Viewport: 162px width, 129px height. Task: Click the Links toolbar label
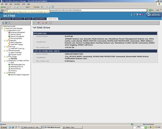157,10
